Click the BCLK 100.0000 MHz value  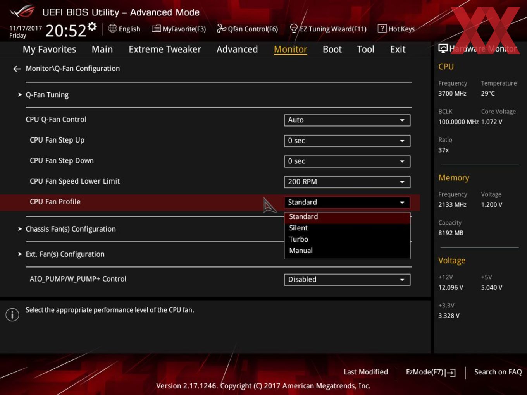[458, 122]
